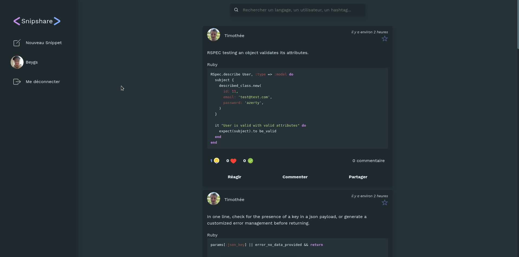Open Timothée's name on the RSPEC snippet

234,36
